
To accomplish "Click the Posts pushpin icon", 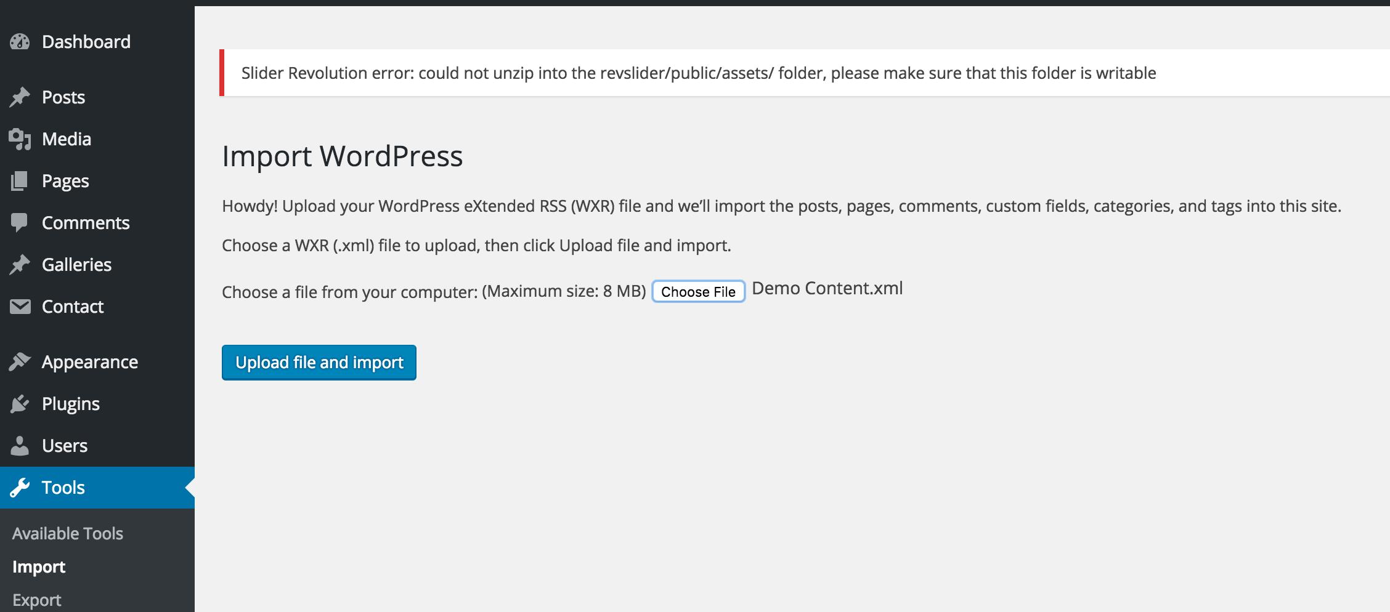I will tap(20, 97).
